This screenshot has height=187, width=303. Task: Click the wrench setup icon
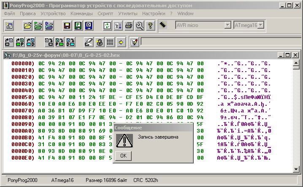[139, 26]
